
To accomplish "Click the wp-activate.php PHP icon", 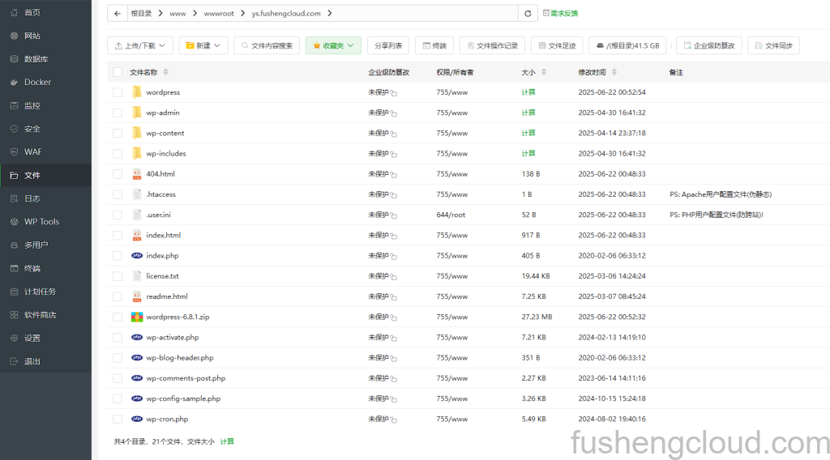I will coord(136,338).
